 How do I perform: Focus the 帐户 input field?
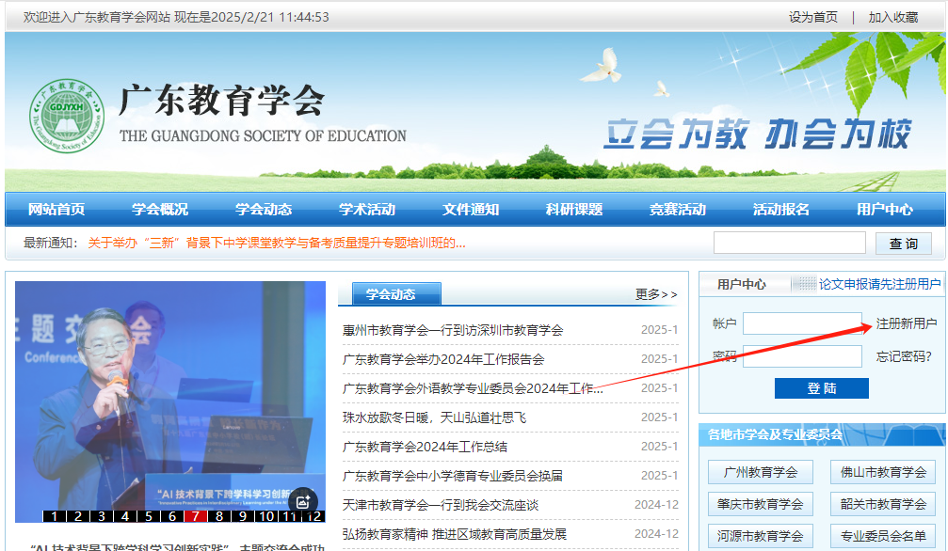[x=802, y=323]
